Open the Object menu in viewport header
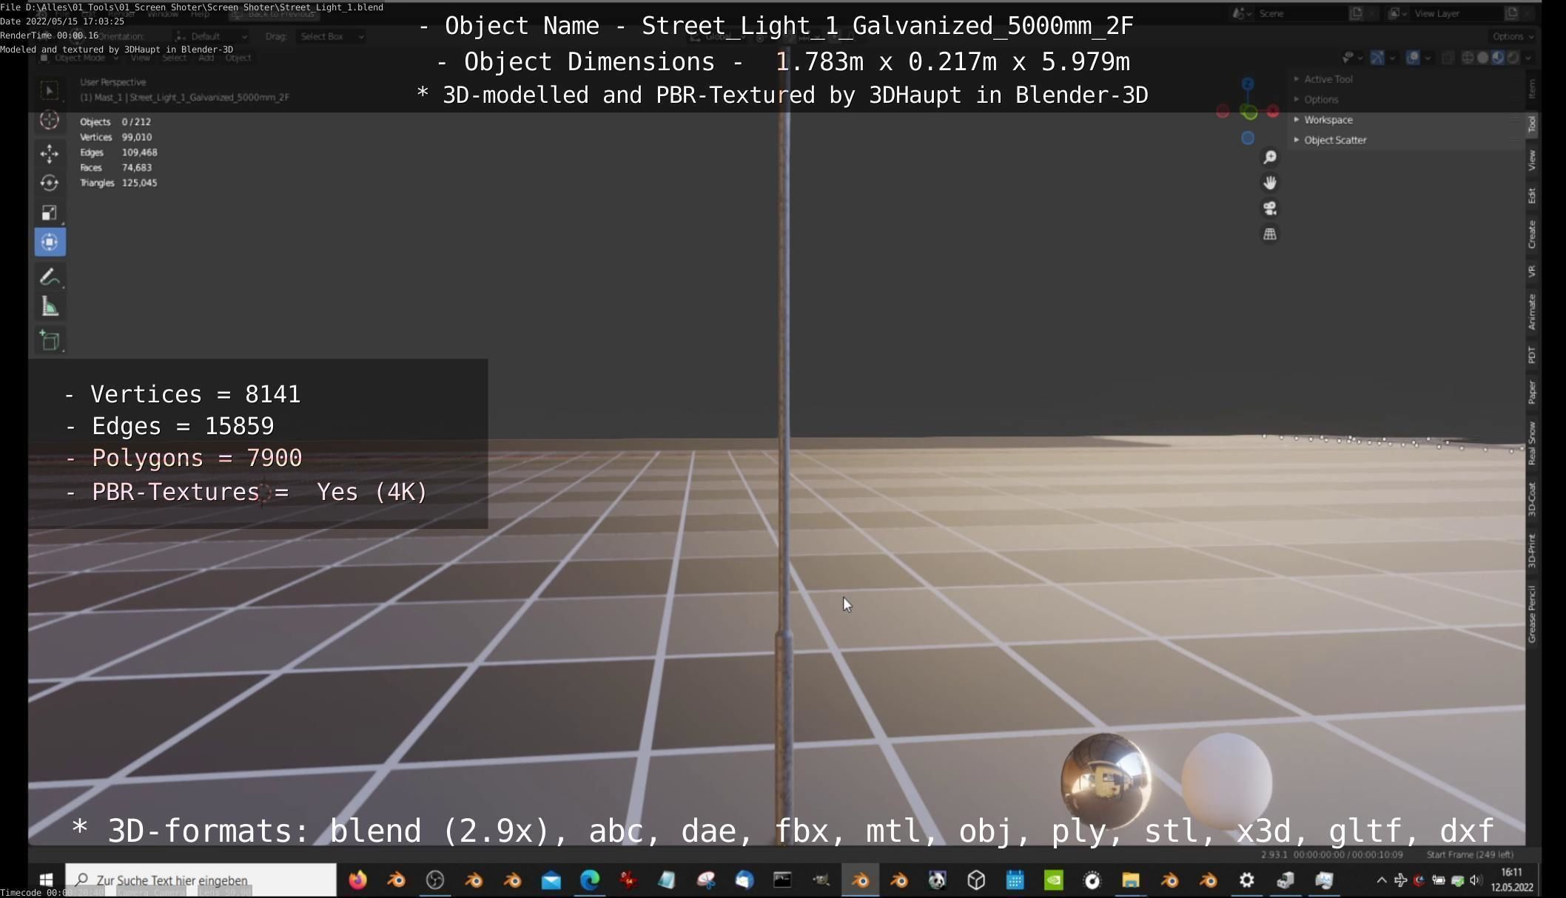The height and width of the screenshot is (898, 1566). 238,58
